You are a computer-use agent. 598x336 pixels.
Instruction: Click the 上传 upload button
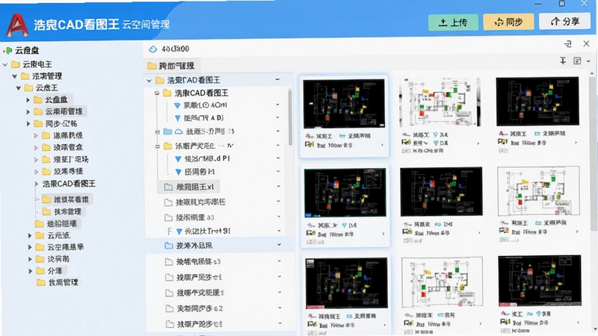pos(453,22)
